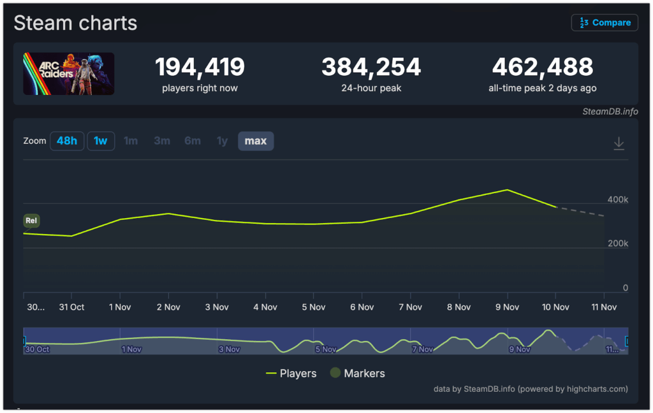653x413 pixels.
Task: Click the 9 Nov peak on the chart line
Action: click(507, 190)
